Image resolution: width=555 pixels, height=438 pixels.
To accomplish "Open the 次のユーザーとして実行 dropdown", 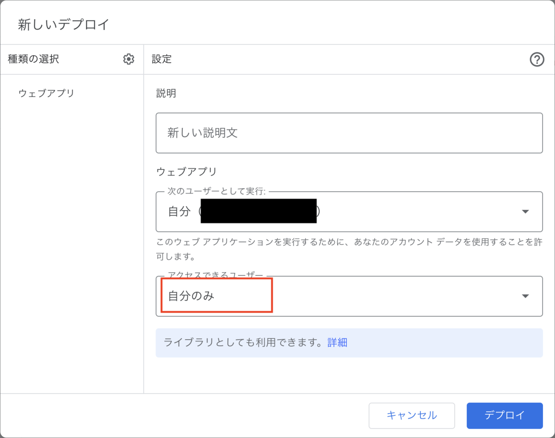I will click(349, 212).
